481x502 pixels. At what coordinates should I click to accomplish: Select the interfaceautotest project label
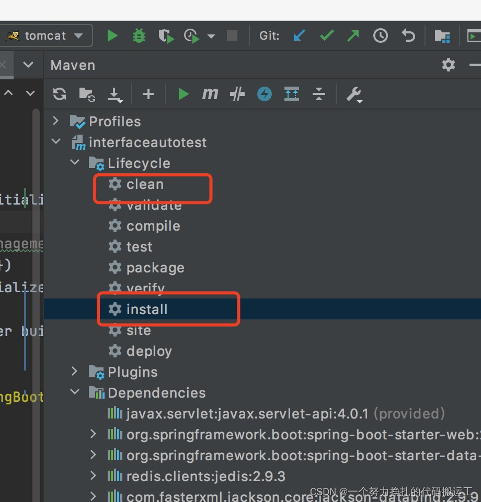pyautogui.click(x=147, y=142)
